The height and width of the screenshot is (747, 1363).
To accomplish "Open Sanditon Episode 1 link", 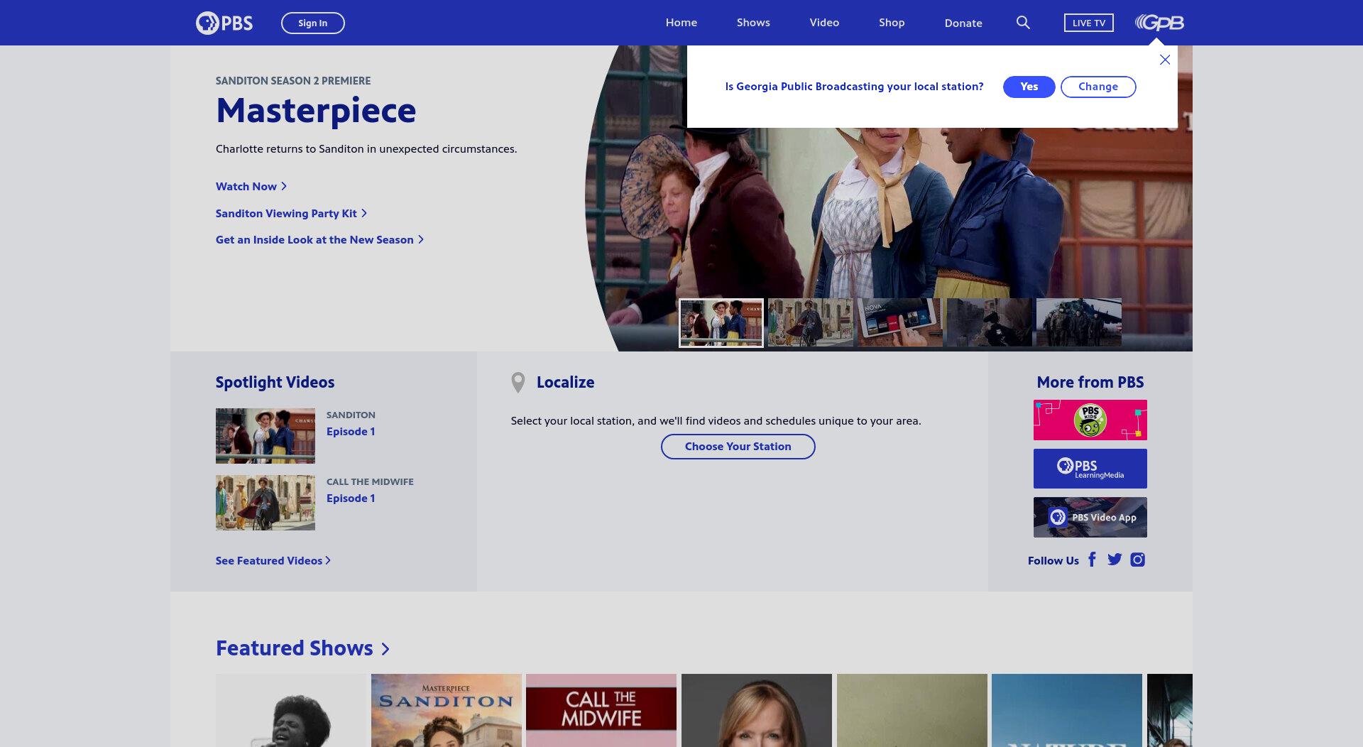I will [x=351, y=432].
